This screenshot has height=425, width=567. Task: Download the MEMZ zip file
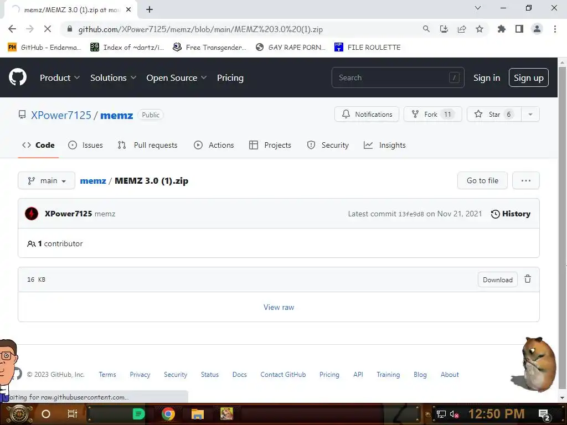point(498,279)
